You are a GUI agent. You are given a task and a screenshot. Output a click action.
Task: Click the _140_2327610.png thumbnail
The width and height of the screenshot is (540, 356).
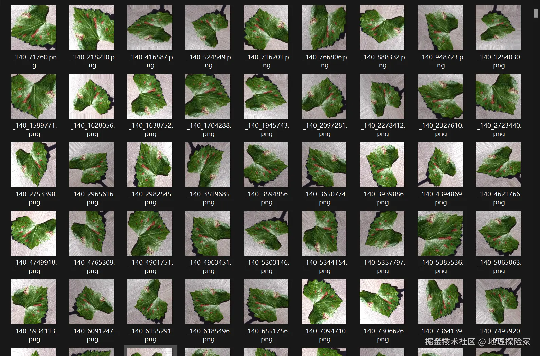[440, 96]
